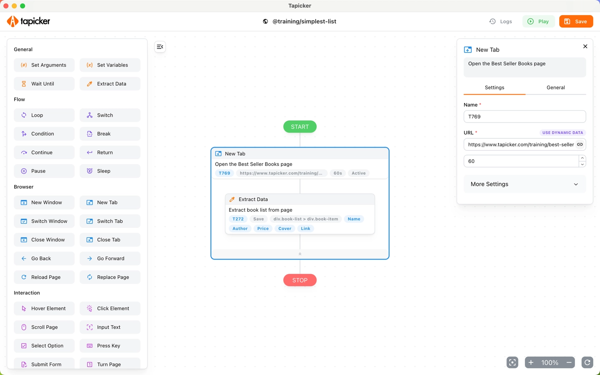
Task: Add a Set Variables block
Action: (110, 65)
